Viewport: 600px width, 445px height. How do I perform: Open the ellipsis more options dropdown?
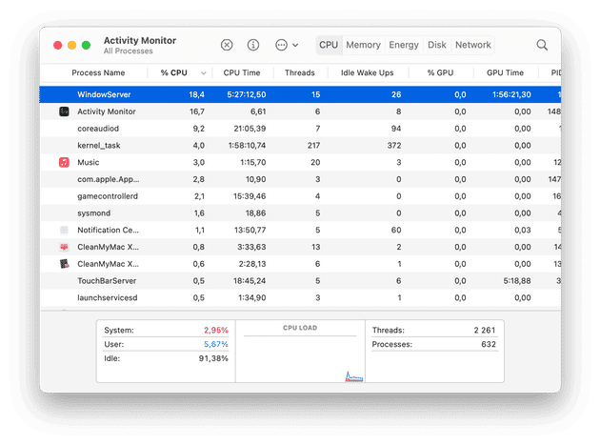pyautogui.click(x=286, y=45)
